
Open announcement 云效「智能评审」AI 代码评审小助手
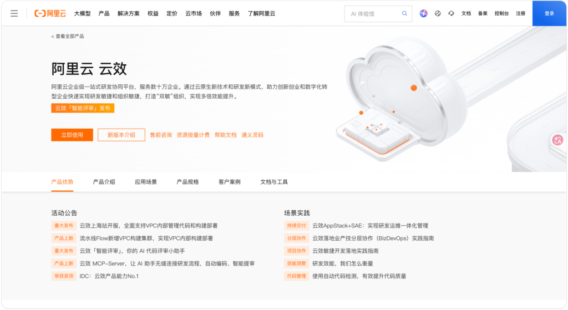[132, 251]
